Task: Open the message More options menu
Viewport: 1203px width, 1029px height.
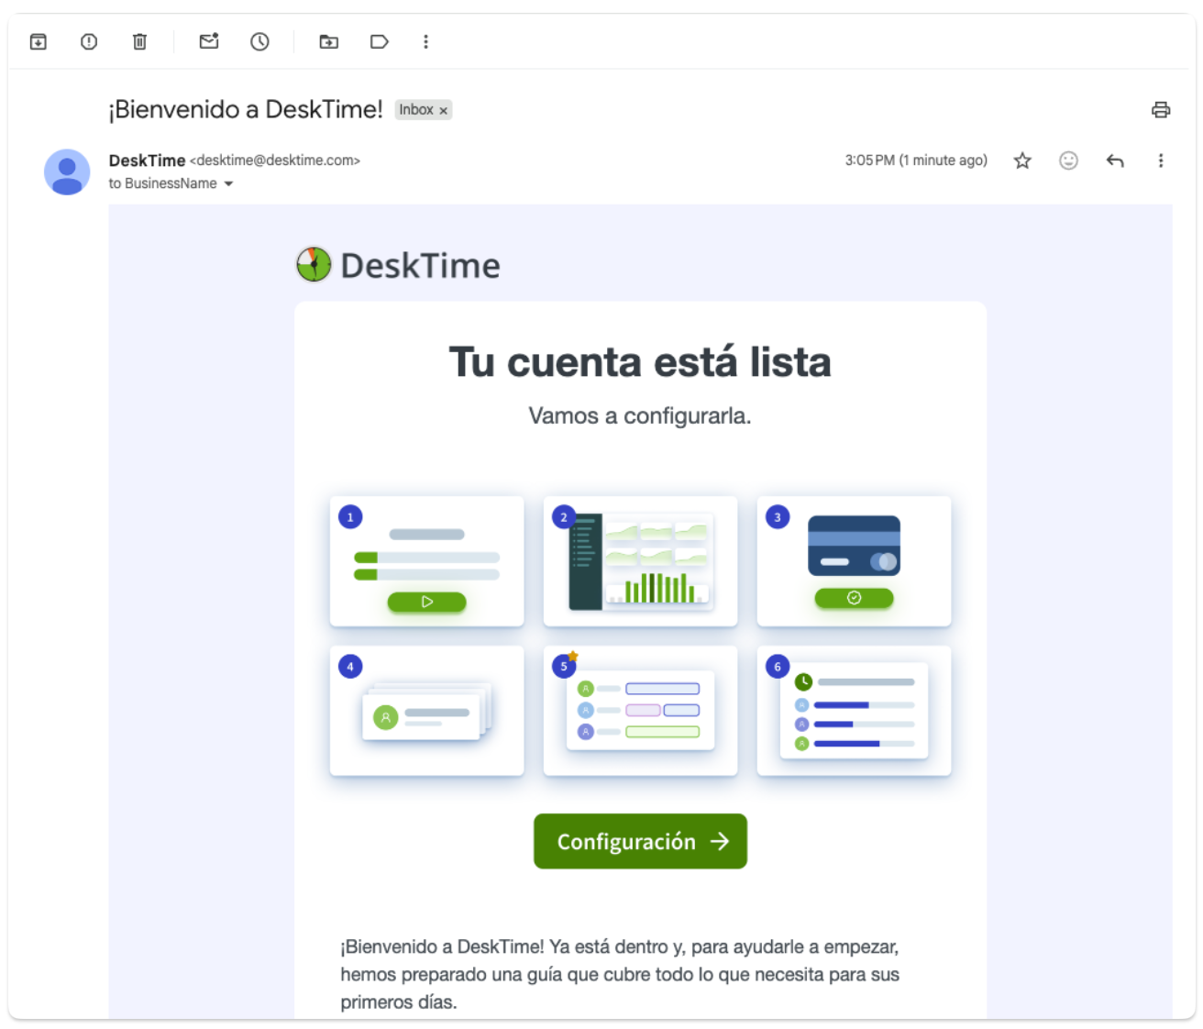Action: pos(1161,160)
